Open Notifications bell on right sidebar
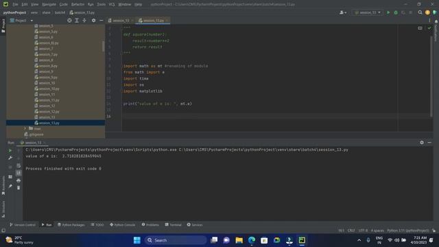439x247 pixels. tap(436, 21)
